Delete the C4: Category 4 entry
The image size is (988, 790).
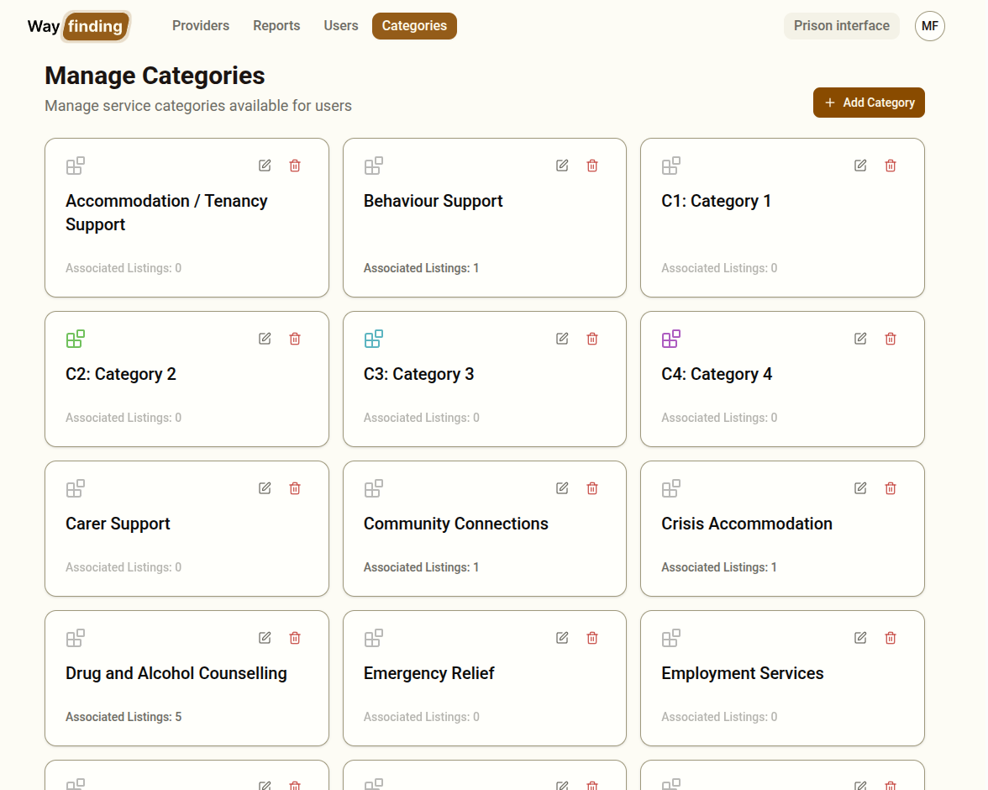click(x=891, y=339)
